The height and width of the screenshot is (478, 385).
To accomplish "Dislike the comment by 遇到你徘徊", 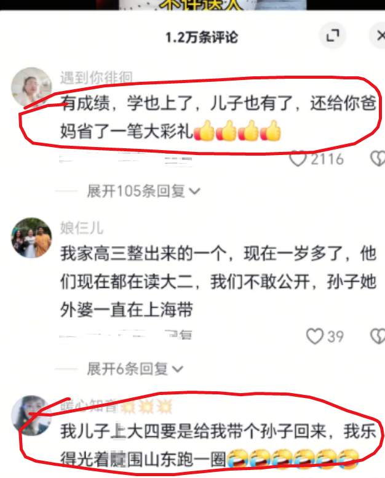I will tap(378, 159).
